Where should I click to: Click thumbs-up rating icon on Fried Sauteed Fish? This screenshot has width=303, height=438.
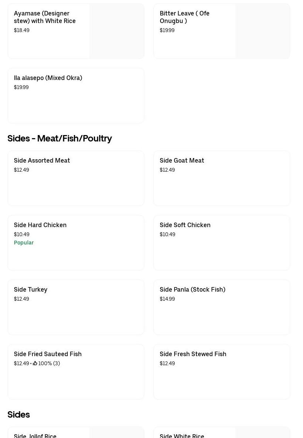coord(35,363)
